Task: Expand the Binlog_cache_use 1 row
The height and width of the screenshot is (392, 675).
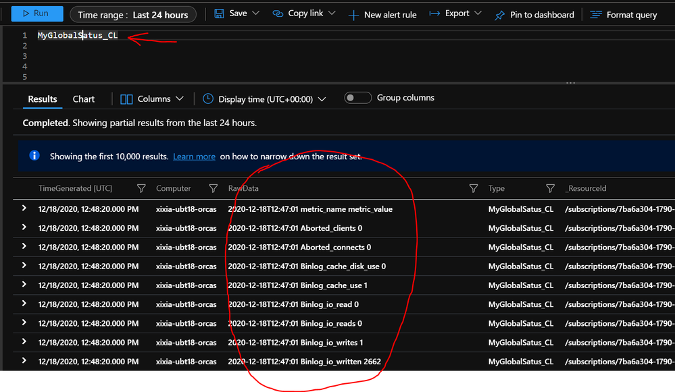Action: click(x=24, y=285)
